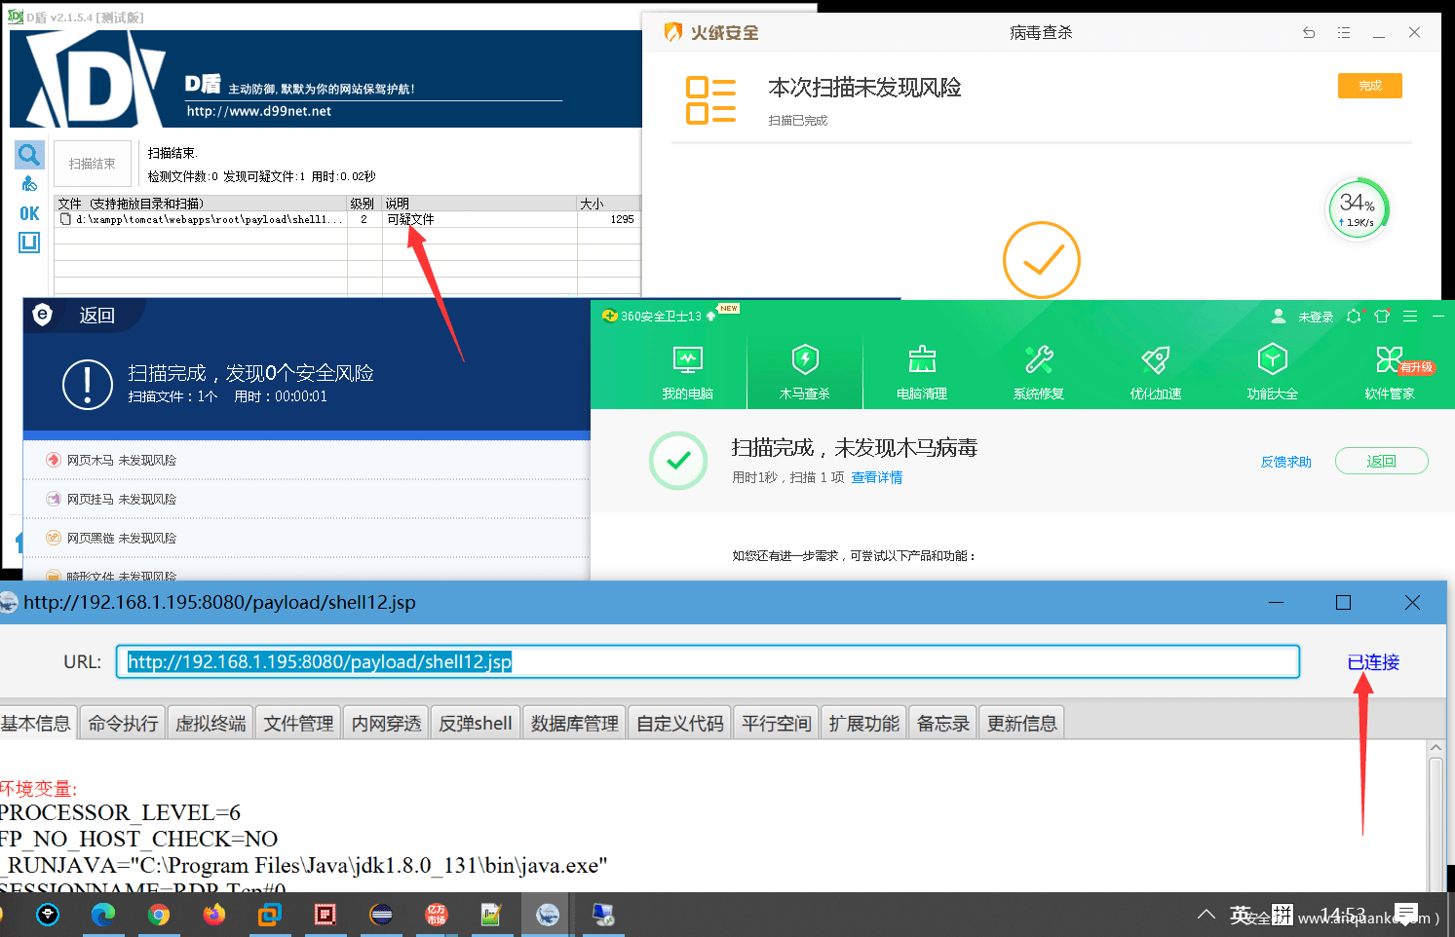The image size is (1455, 937).
Task: Select the magnifier scan icon in D盾 sidebar
Action: pos(29,154)
